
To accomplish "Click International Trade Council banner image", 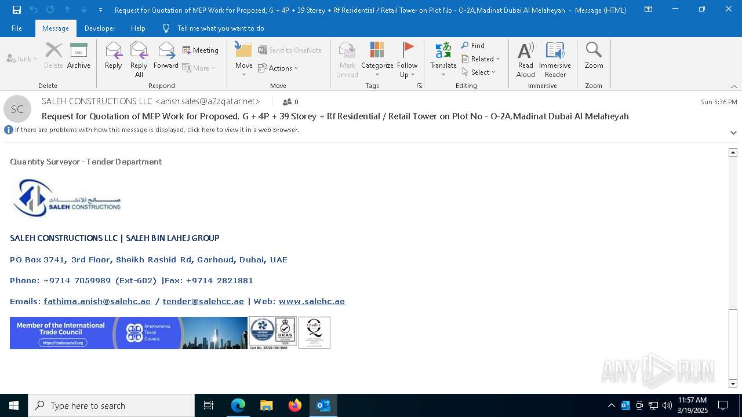I will point(129,333).
